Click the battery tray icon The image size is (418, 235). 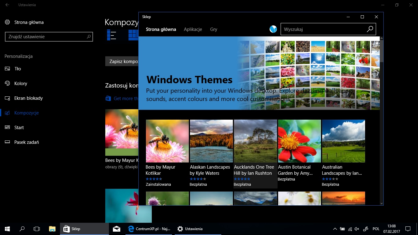pos(342,229)
